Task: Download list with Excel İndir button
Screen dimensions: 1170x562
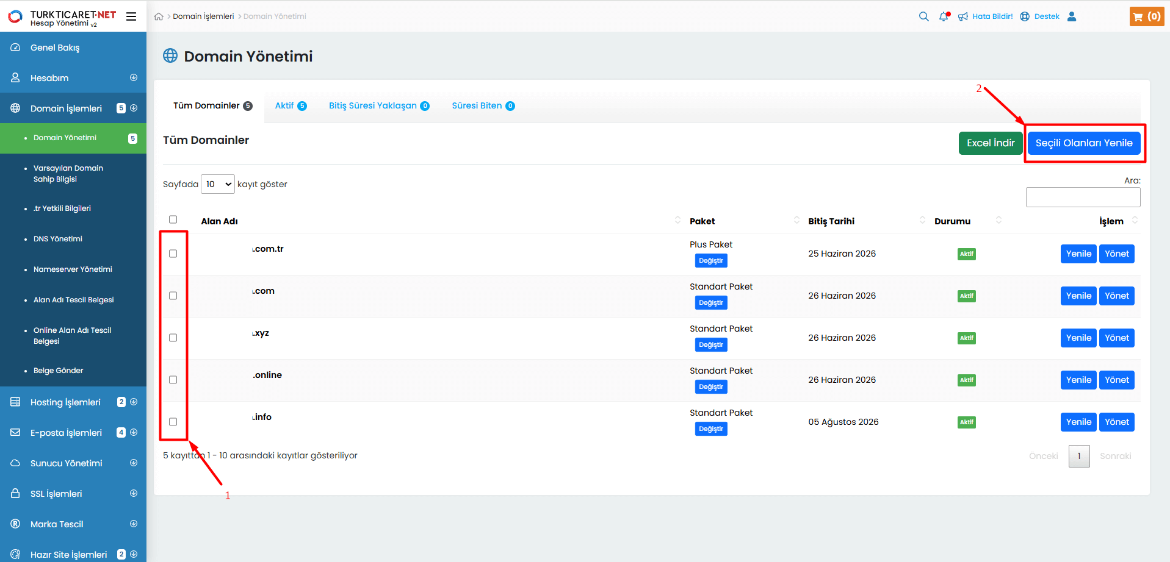Action: [x=990, y=143]
